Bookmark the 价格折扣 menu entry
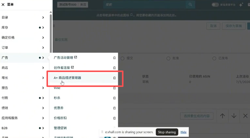Image resolution: width=250 pixels, height=138 pixels. pos(114,118)
